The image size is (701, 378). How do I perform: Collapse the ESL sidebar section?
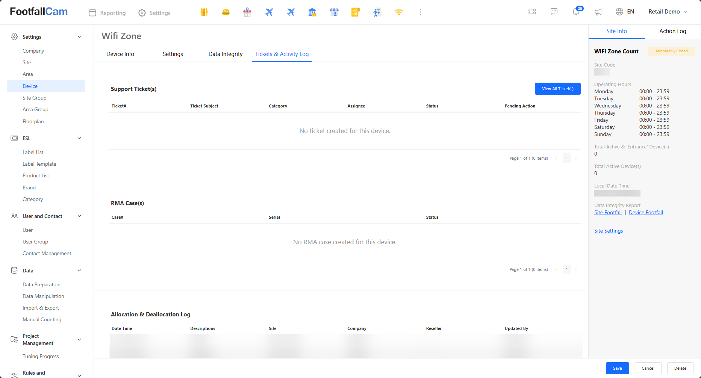79,138
